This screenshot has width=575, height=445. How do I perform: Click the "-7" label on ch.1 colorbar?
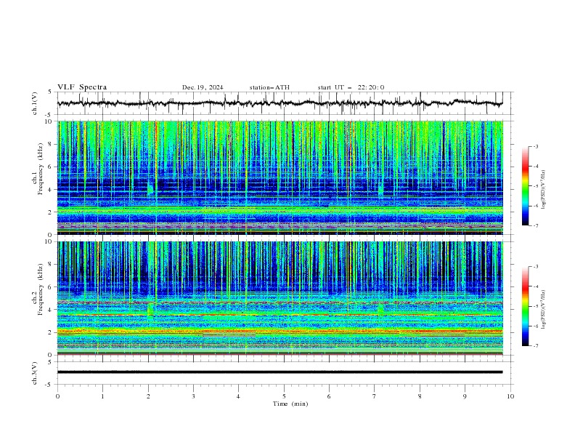coord(536,226)
